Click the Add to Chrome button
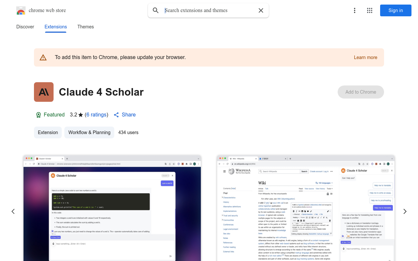The width and height of the screenshot is (418, 261). click(x=361, y=92)
